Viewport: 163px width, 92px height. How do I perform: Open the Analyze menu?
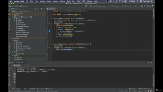pyautogui.click(x=55, y=1)
